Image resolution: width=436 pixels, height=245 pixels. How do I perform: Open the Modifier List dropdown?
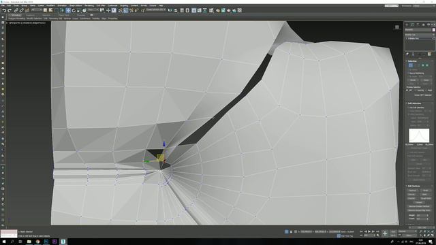419,35
